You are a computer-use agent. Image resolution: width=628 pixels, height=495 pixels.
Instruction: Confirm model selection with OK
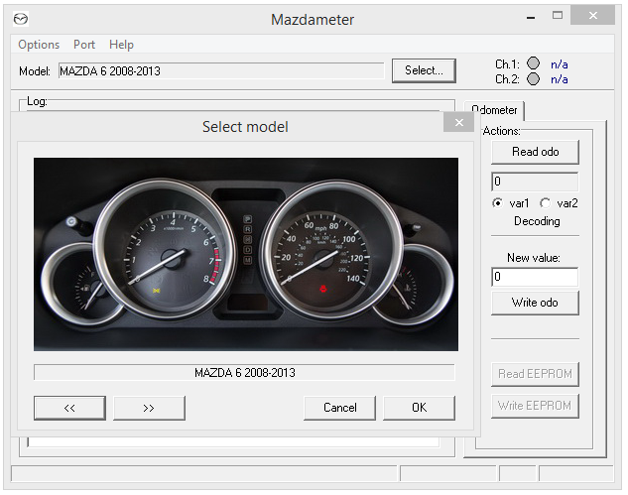[x=419, y=408]
